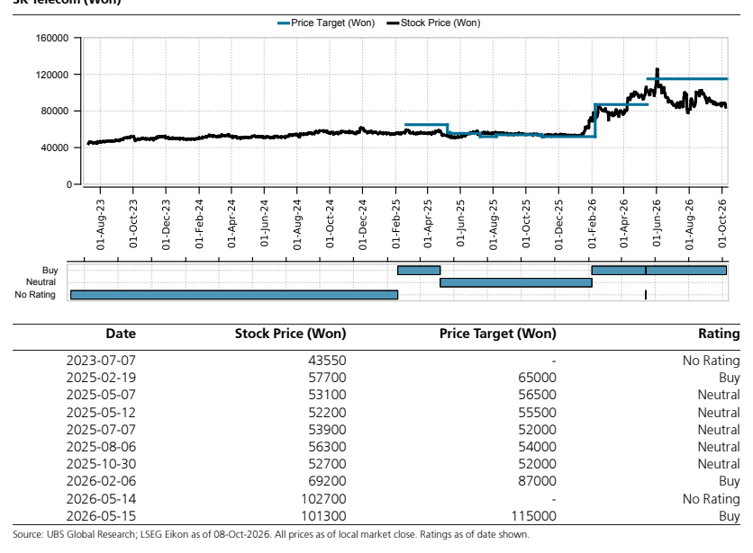
Task: Click the 80000 y-axis label
Action: click(55, 111)
